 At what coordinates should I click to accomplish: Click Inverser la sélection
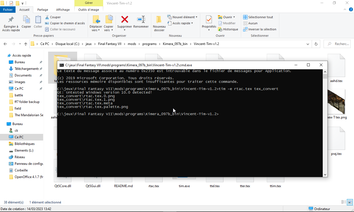[x=260, y=29]
